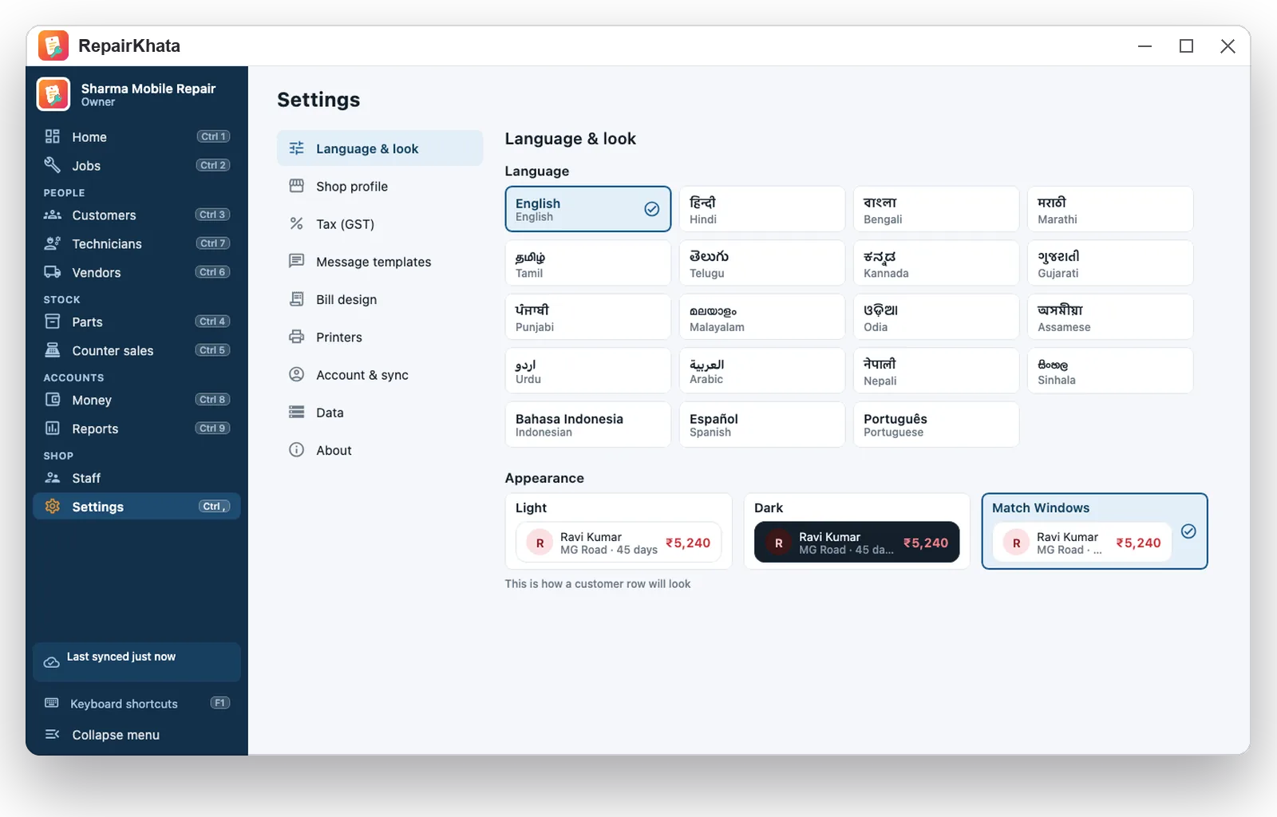This screenshot has height=817, width=1277.
Task: Choose Tamil language option
Action: coord(588,263)
